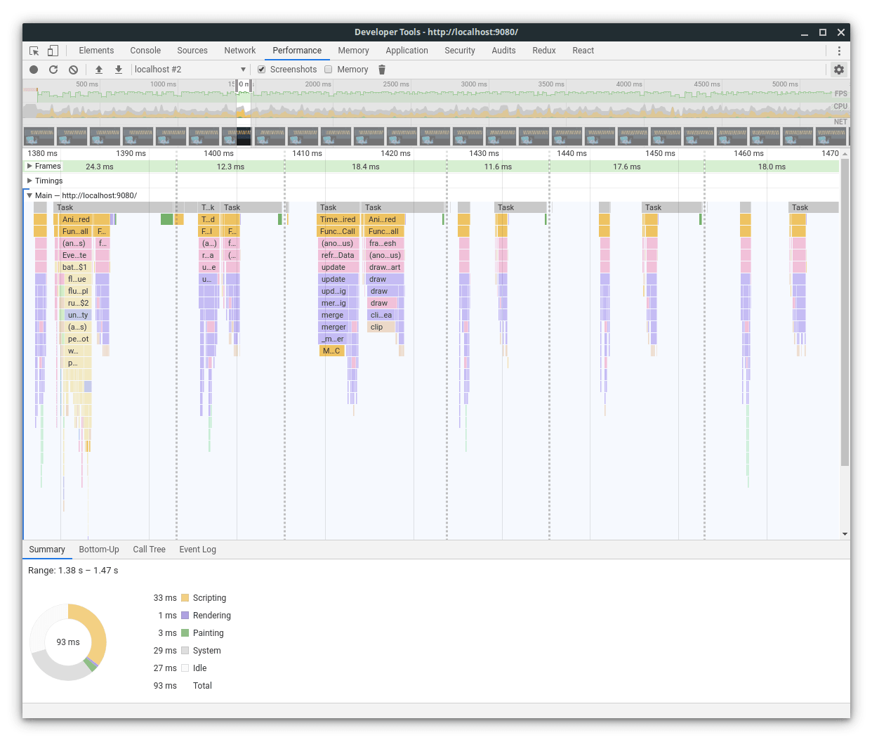Start recording with the Record button
The width and height of the screenshot is (872, 747).
coord(34,70)
